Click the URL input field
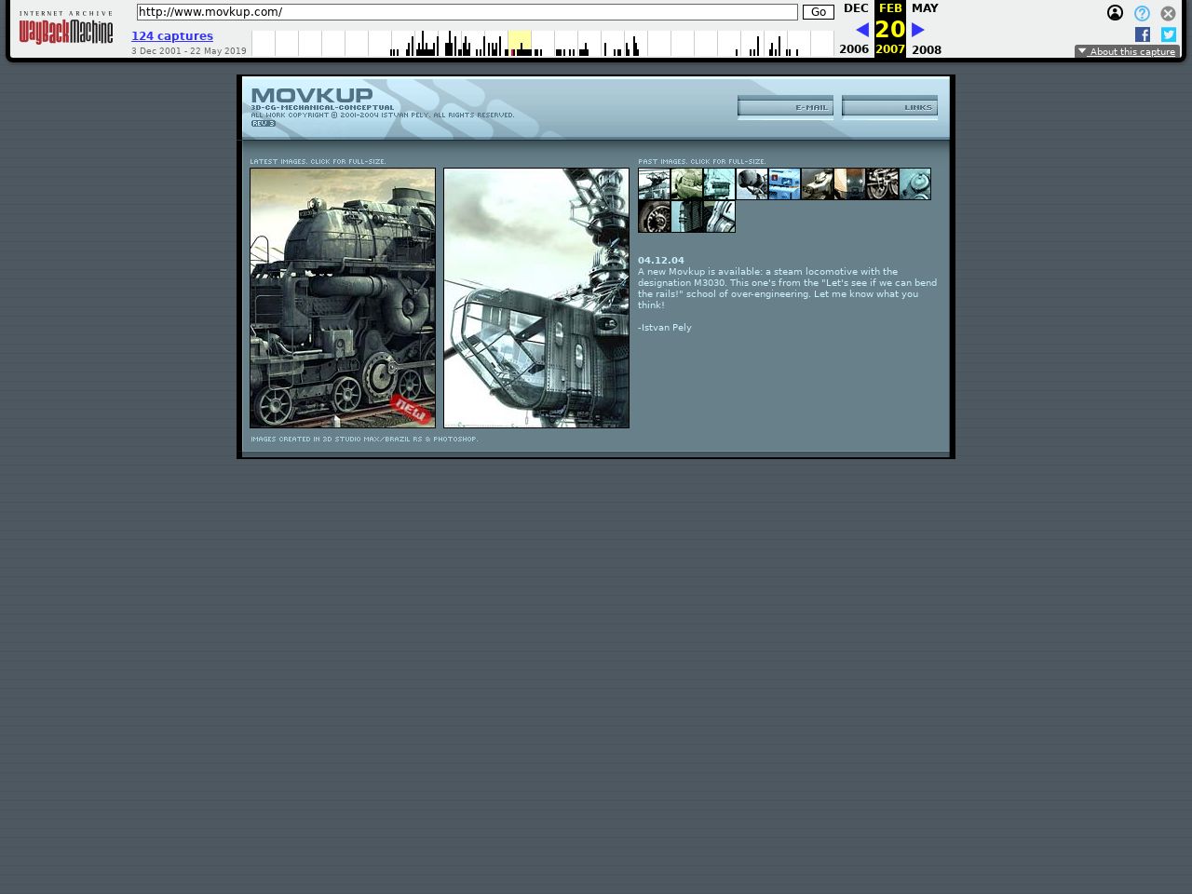The width and height of the screenshot is (1192, 894). pyautogui.click(x=467, y=12)
